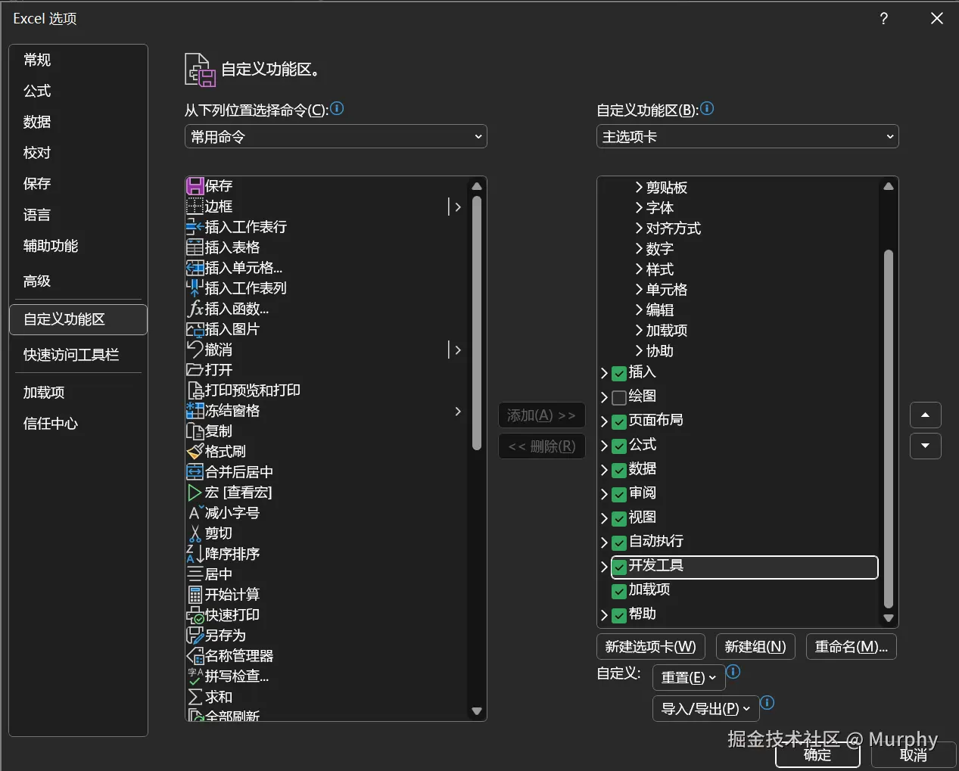Open the 导入/导出(P) dropdown
Viewport: 959px width, 771px height.
pyautogui.click(x=705, y=708)
